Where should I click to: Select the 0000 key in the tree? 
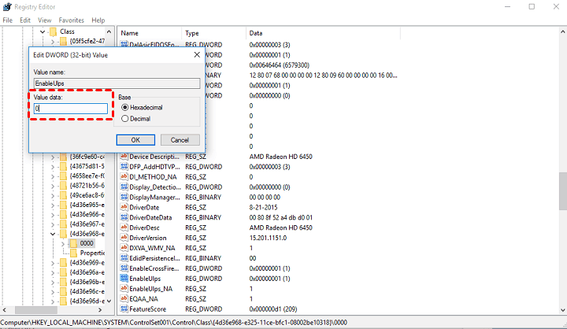tap(87, 243)
